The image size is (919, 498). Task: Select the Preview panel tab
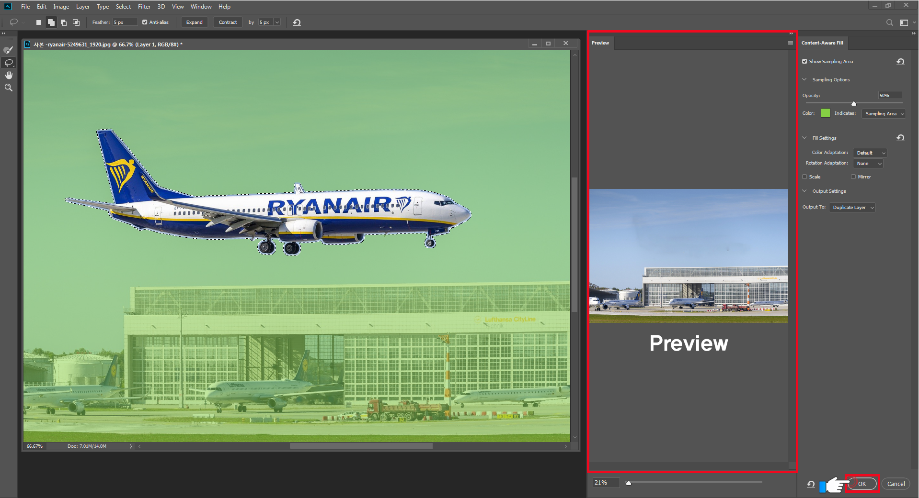point(600,43)
